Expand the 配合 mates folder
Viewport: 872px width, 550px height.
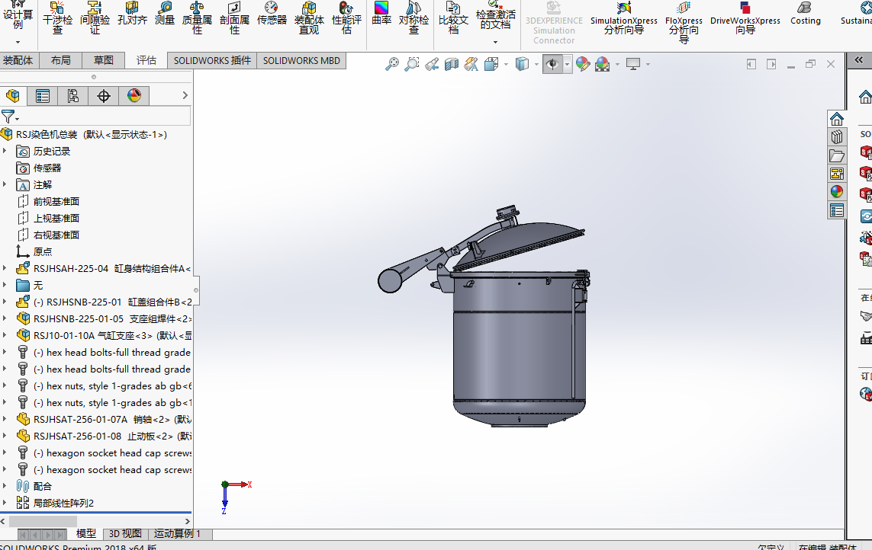click(5, 486)
